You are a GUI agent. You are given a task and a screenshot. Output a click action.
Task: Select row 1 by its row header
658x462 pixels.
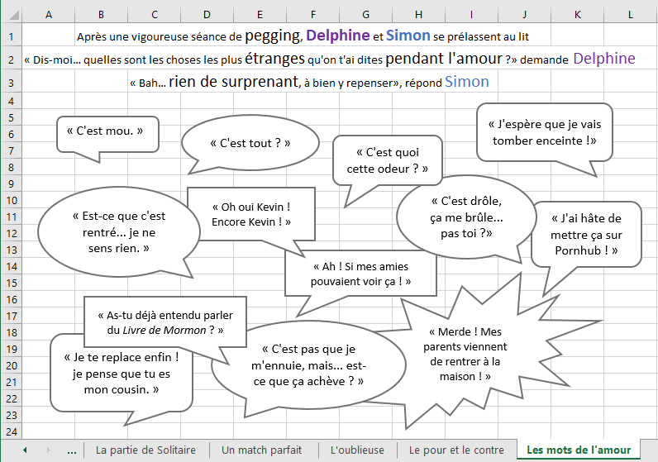[x=11, y=36]
